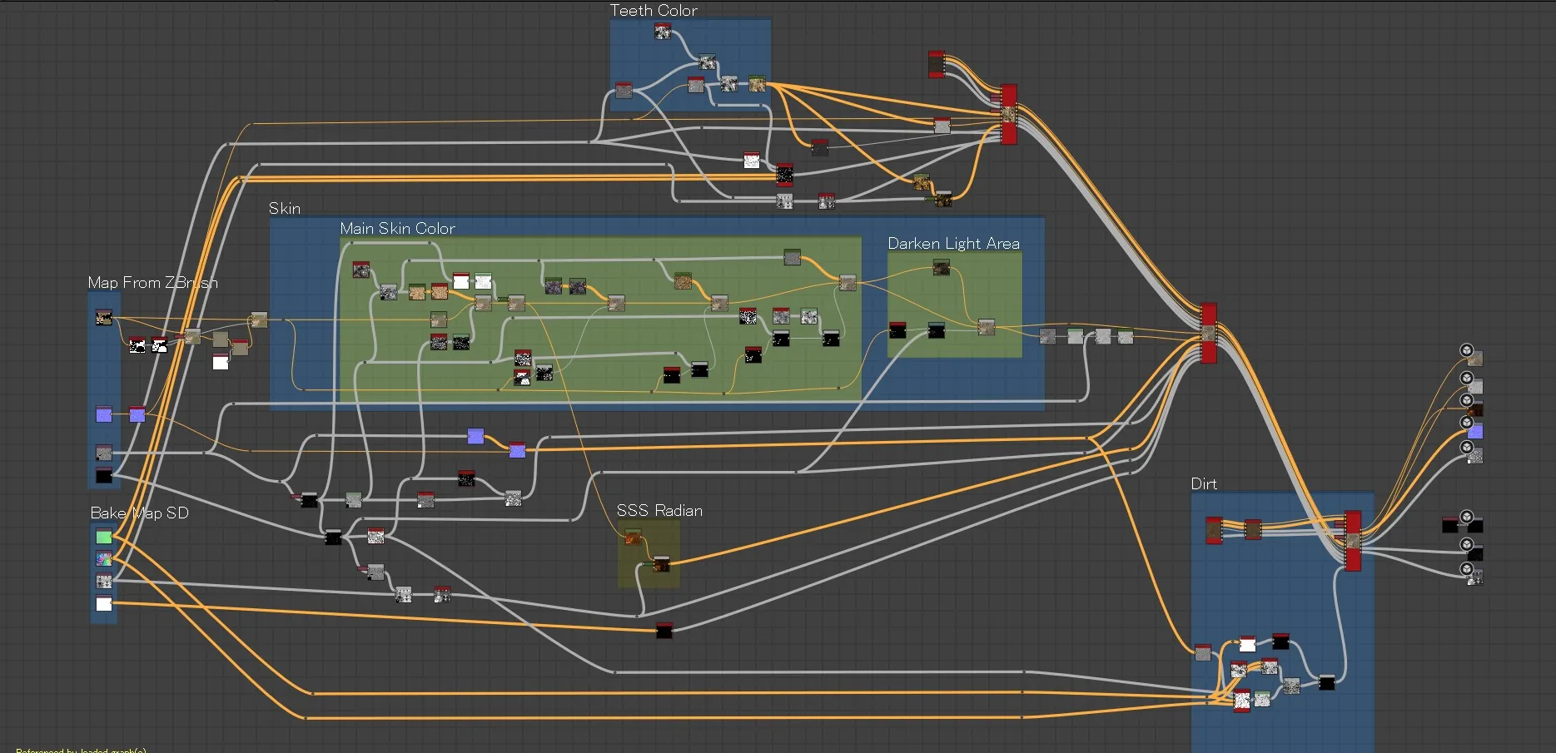Select the topmost node inside Teeth Color frame
Image resolution: width=1556 pixels, height=753 pixels.
(663, 32)
